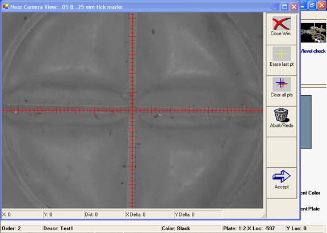The image size is (327, 233).
Task: Close the Near Camera View window via title bar
Action: click(x=294, y=7)
